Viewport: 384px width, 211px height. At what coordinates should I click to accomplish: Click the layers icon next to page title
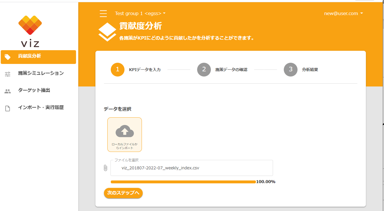107,32
